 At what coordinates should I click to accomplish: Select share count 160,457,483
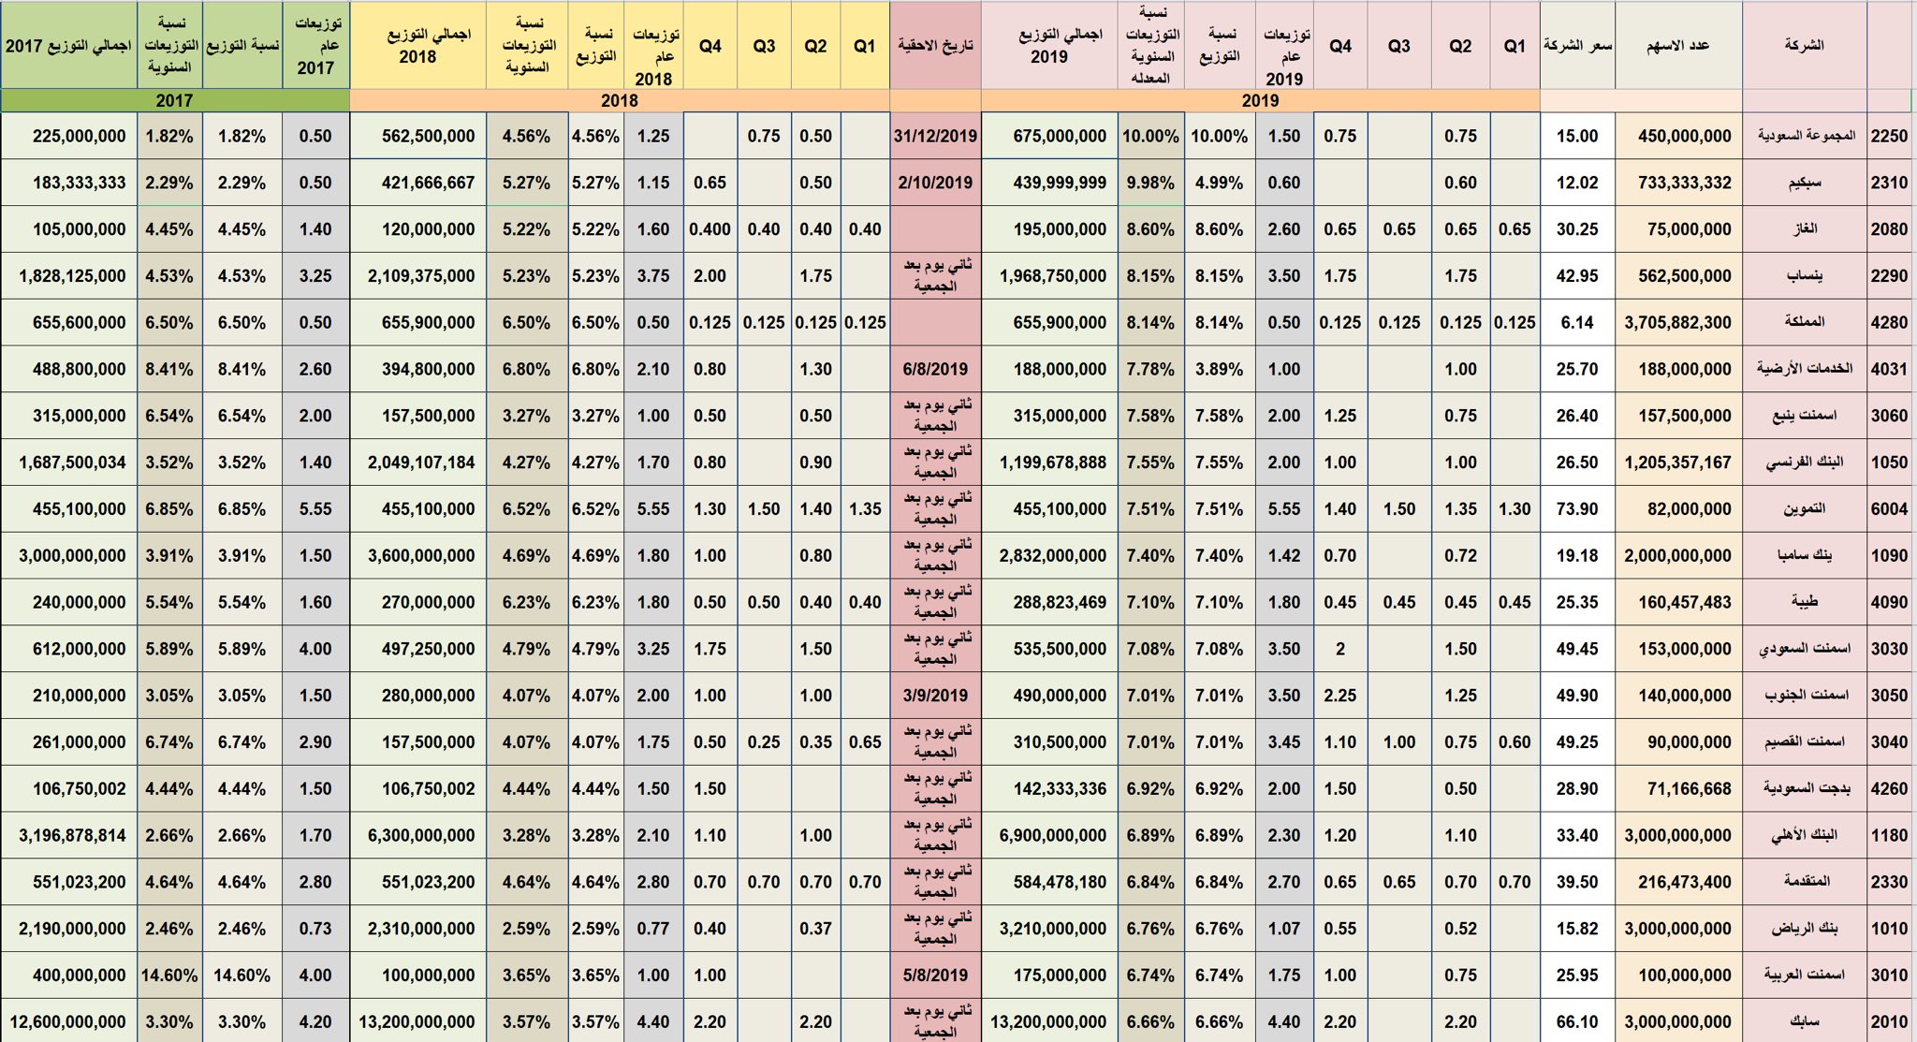[x=1684, y=602]
